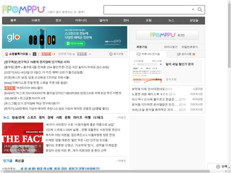Open the [티몬] 베스트 냉장 deal
Image resolution: width=231 pixels, height=173 pixels.
(x=37, y=78)
